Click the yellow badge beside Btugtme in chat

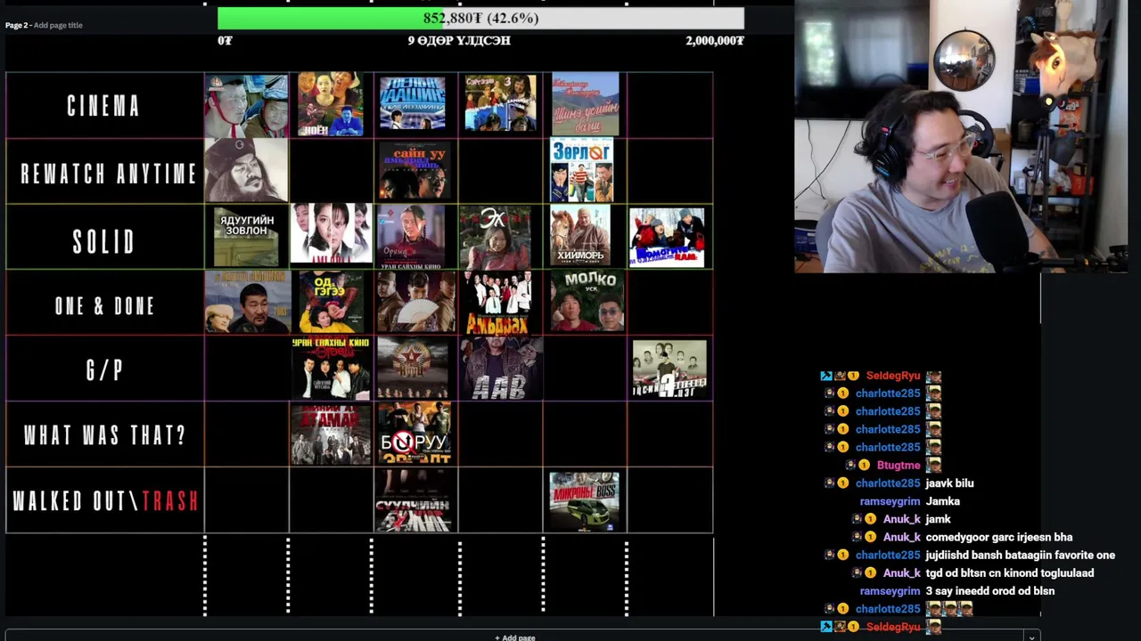pyautogui.click(x=864, y=466)
